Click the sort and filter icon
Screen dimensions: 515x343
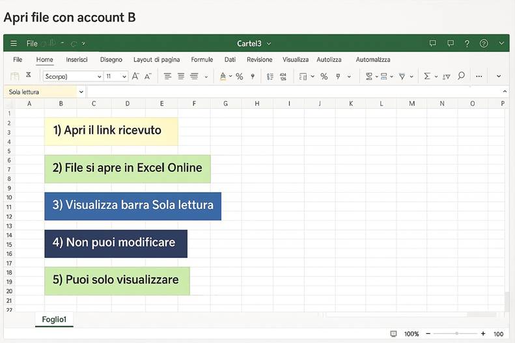(x=446, y=77)
